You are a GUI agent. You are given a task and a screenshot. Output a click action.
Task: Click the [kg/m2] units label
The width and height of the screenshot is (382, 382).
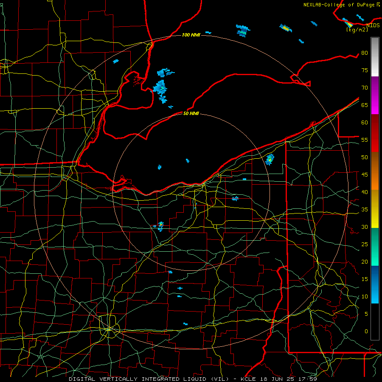click(357, 30)
